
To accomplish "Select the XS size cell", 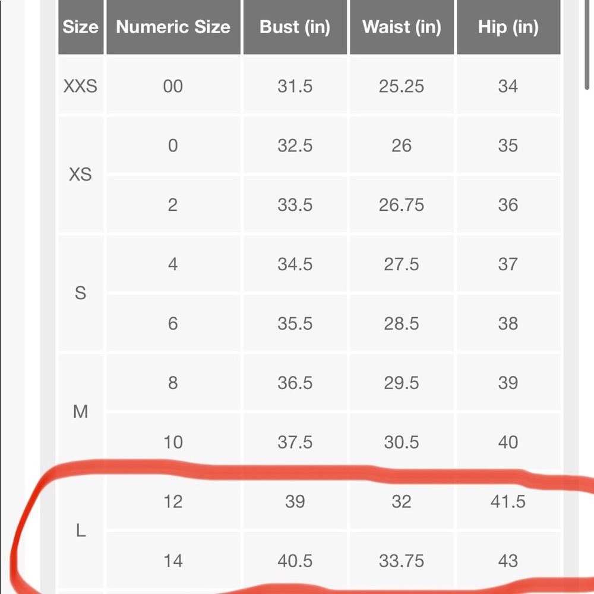I will coord(81,175).
